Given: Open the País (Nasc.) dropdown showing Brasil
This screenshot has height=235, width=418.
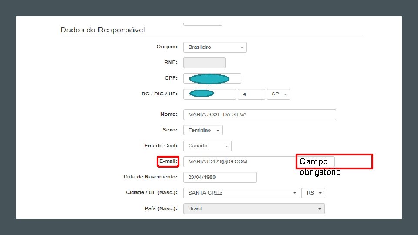Looking at the screenshot, I should (254, 208).
